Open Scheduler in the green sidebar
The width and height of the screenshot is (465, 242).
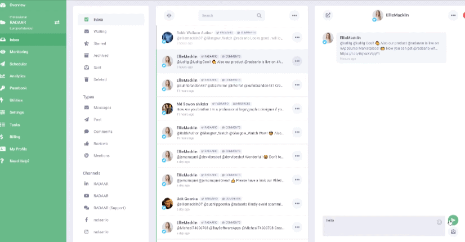pos(18,64)
